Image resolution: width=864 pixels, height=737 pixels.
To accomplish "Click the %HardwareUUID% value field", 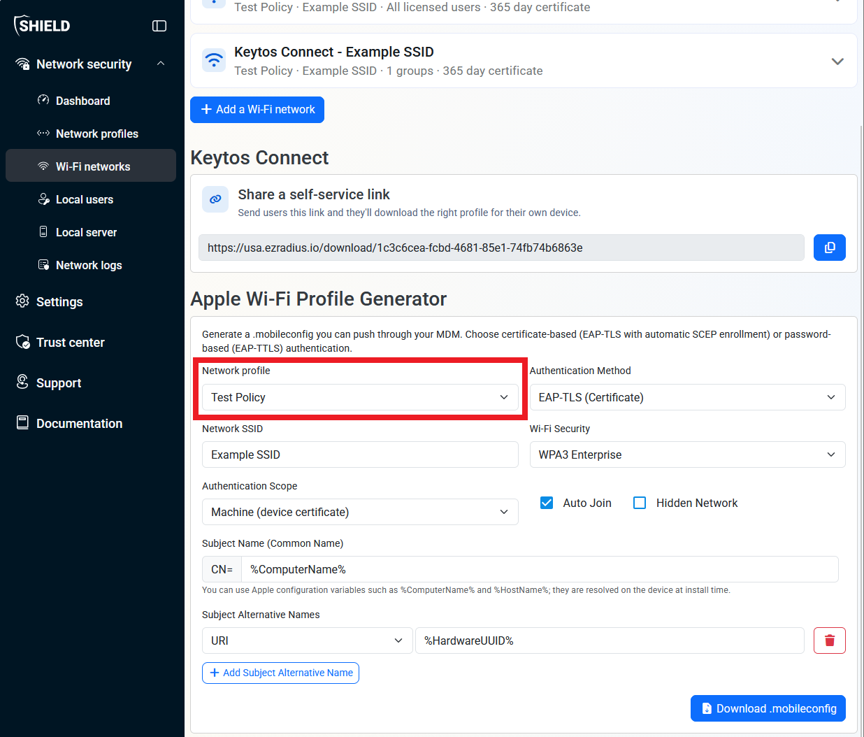I will click(610, 641).
